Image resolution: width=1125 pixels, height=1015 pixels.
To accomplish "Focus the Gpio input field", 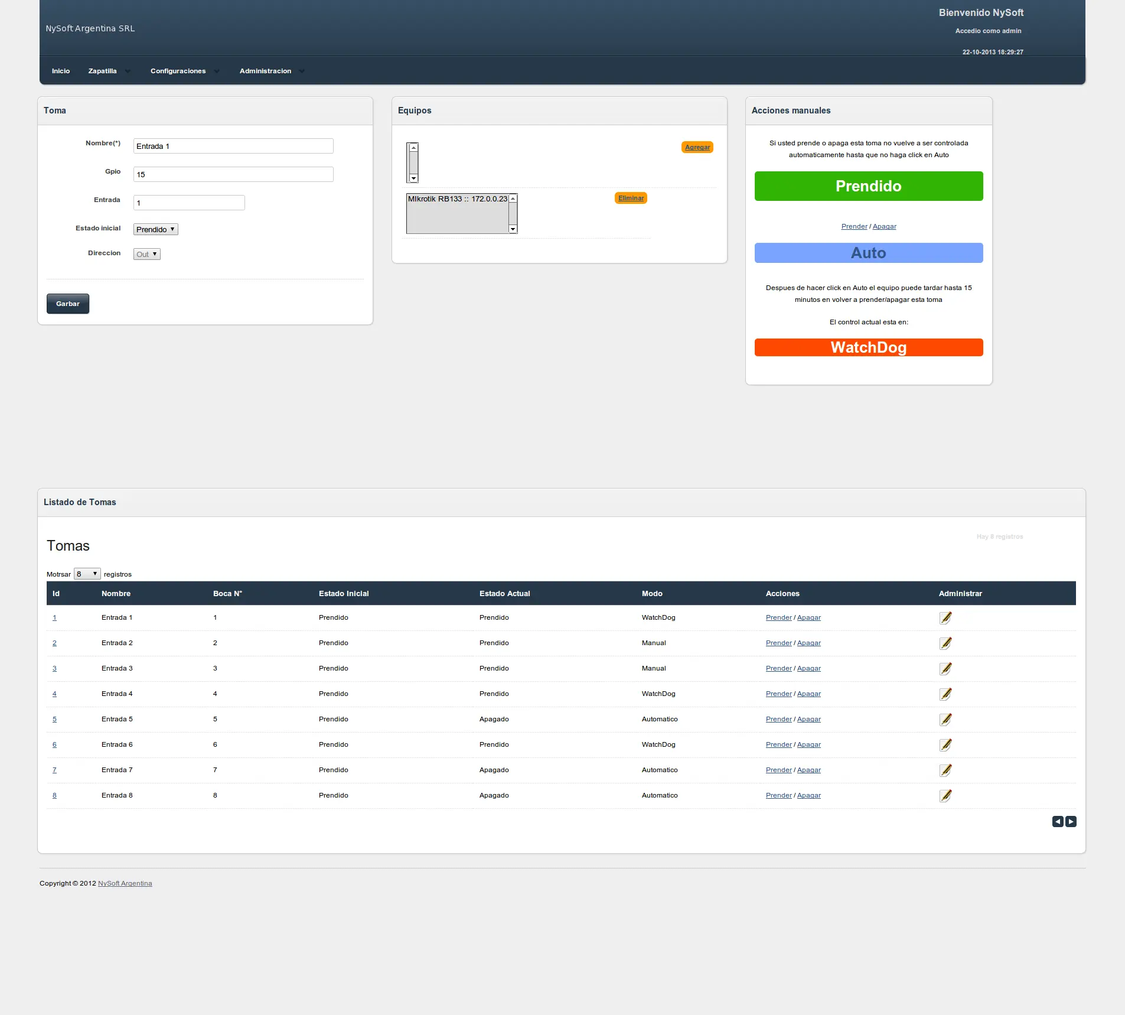I will click(x=233, y=174).
